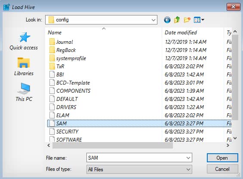This screenshot has width=243, height=179.
Task: Click the horizontal scrollbar right arrow
Action: tap(228, 145)
